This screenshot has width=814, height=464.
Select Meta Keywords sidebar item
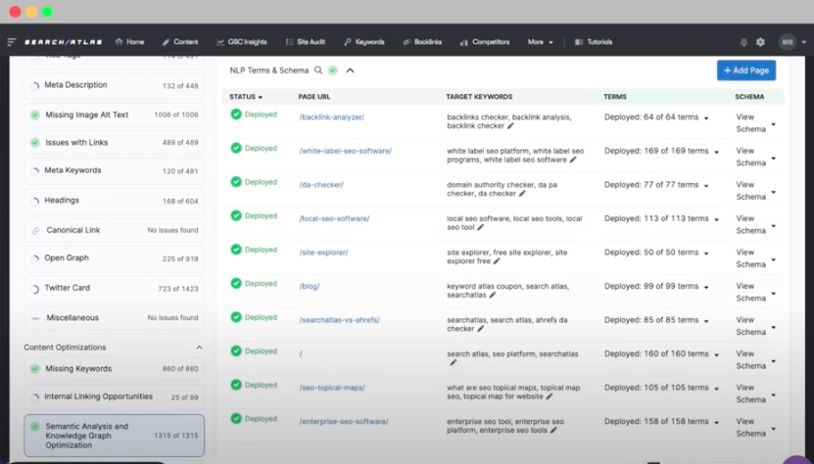[x=115, y=170]
